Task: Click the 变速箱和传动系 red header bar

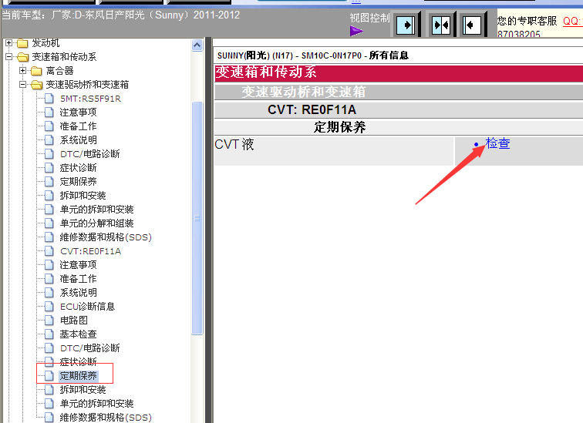Action: 399,72
